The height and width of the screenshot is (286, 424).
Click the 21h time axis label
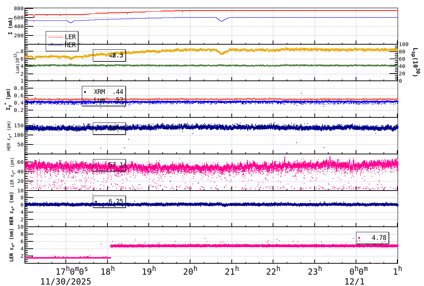tap(232, 271)
